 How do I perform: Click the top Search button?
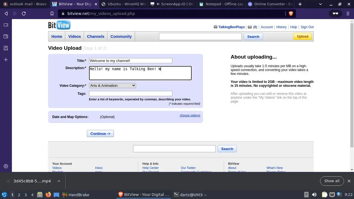tap(253, 36)
